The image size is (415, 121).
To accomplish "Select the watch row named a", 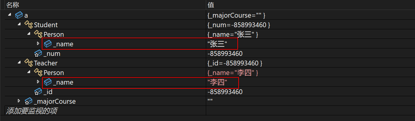I will (26, 15).
